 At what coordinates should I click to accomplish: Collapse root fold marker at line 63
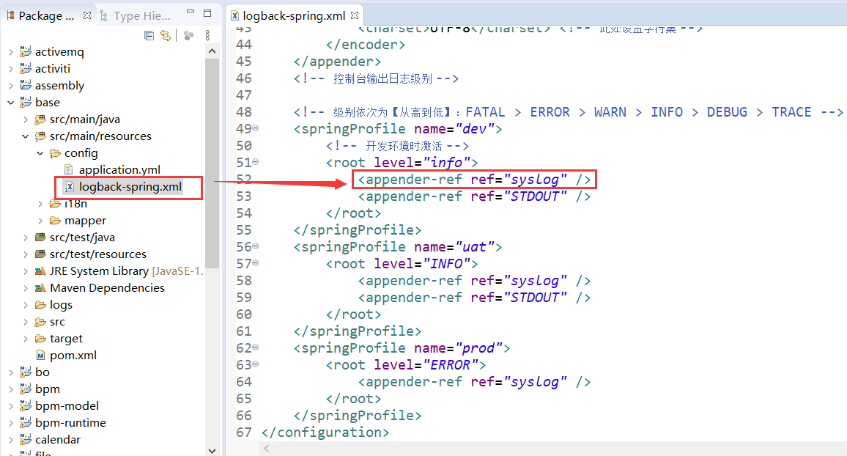[x=256, y=364]
